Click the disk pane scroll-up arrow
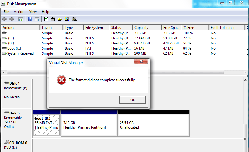Screen dimensions: 249x152 click(x=245, y=80)
